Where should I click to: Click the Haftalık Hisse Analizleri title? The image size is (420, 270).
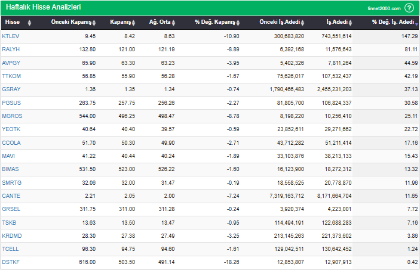coord(43,8)
